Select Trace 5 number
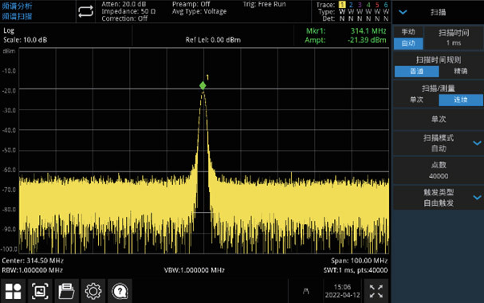 [x=377, y=5]
